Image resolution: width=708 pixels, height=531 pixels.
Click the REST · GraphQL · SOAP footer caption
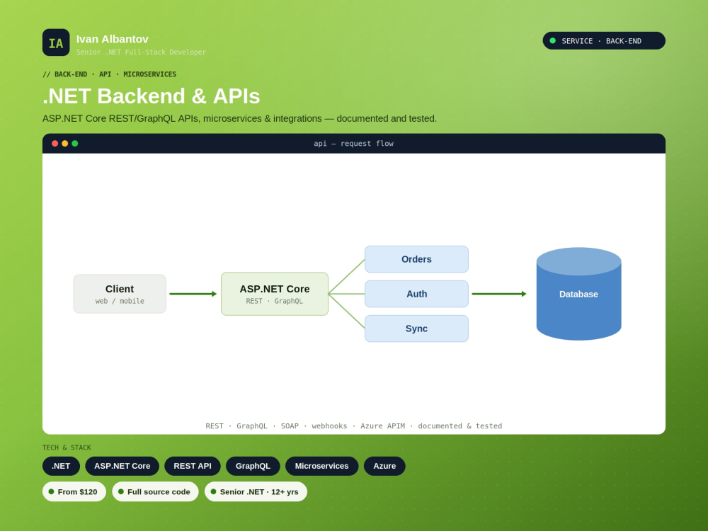click(x=353, y=426)
